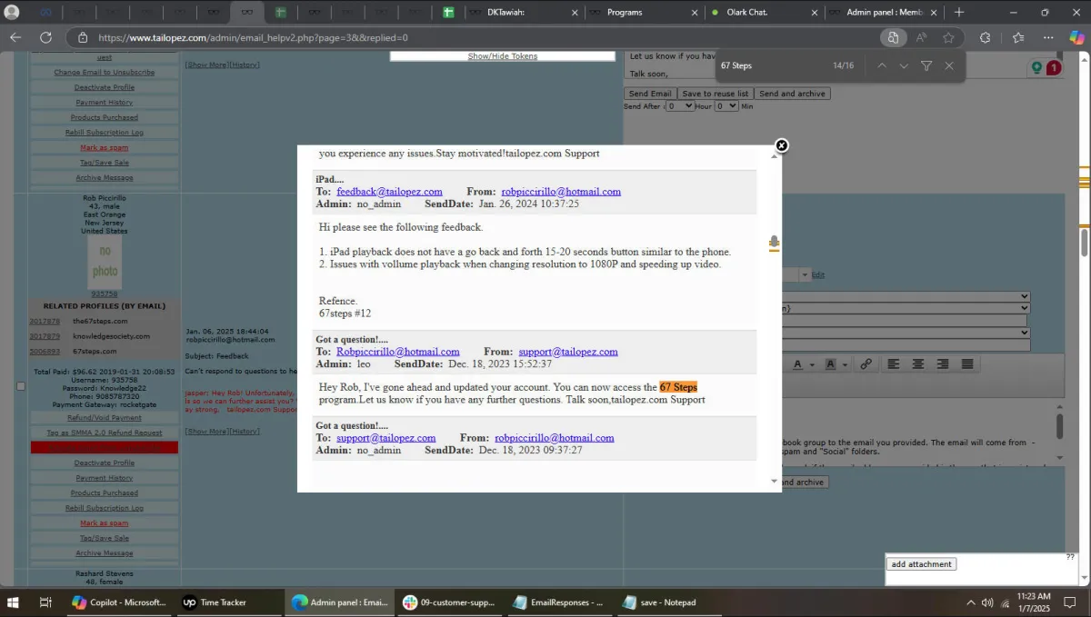Tick the checkbox beside Rob Piccirillo's message
Image resolution: width=1091 pixels, height=617 pixels.
point(21,386)
